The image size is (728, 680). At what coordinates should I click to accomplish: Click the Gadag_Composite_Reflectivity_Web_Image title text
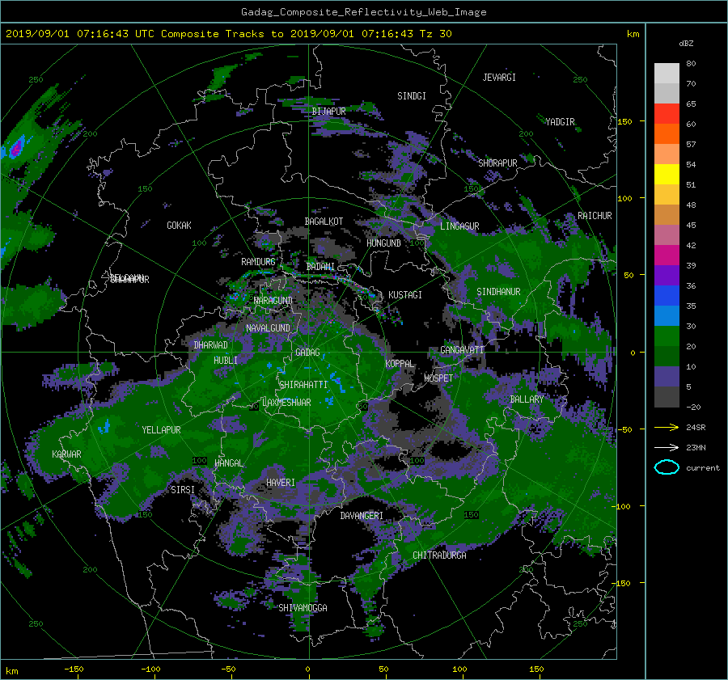(x=363, y=12)
